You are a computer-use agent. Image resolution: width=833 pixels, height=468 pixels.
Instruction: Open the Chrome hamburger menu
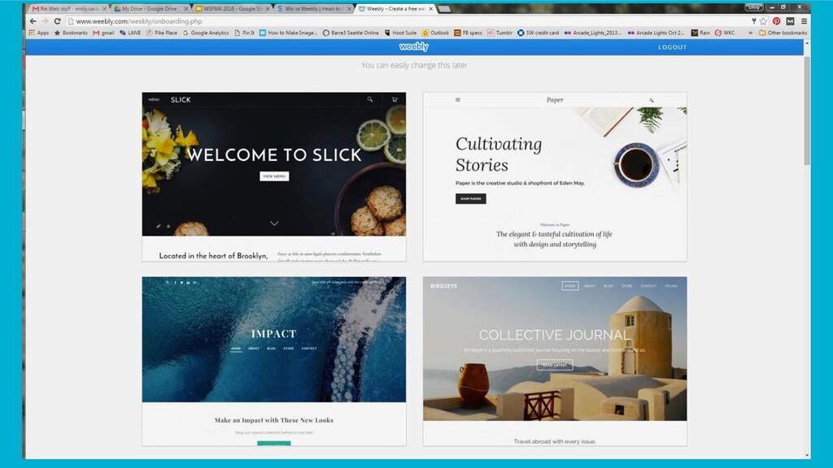[x=804, y=21]
